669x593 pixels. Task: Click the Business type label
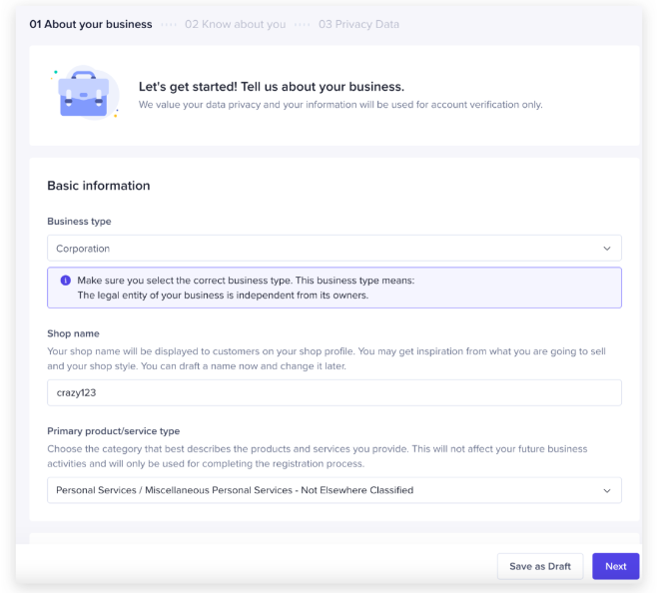pos(79,222)
